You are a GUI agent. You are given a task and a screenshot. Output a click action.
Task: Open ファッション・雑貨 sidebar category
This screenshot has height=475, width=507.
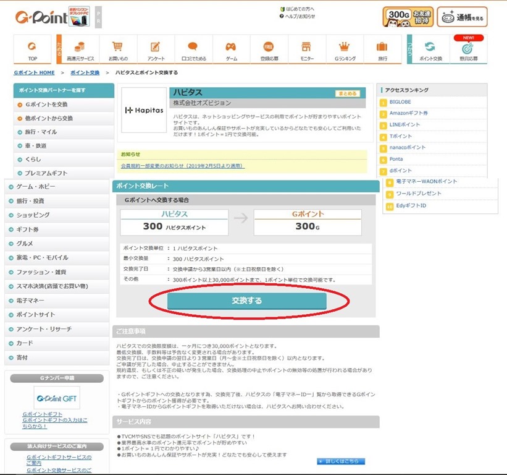coord(57,272)
